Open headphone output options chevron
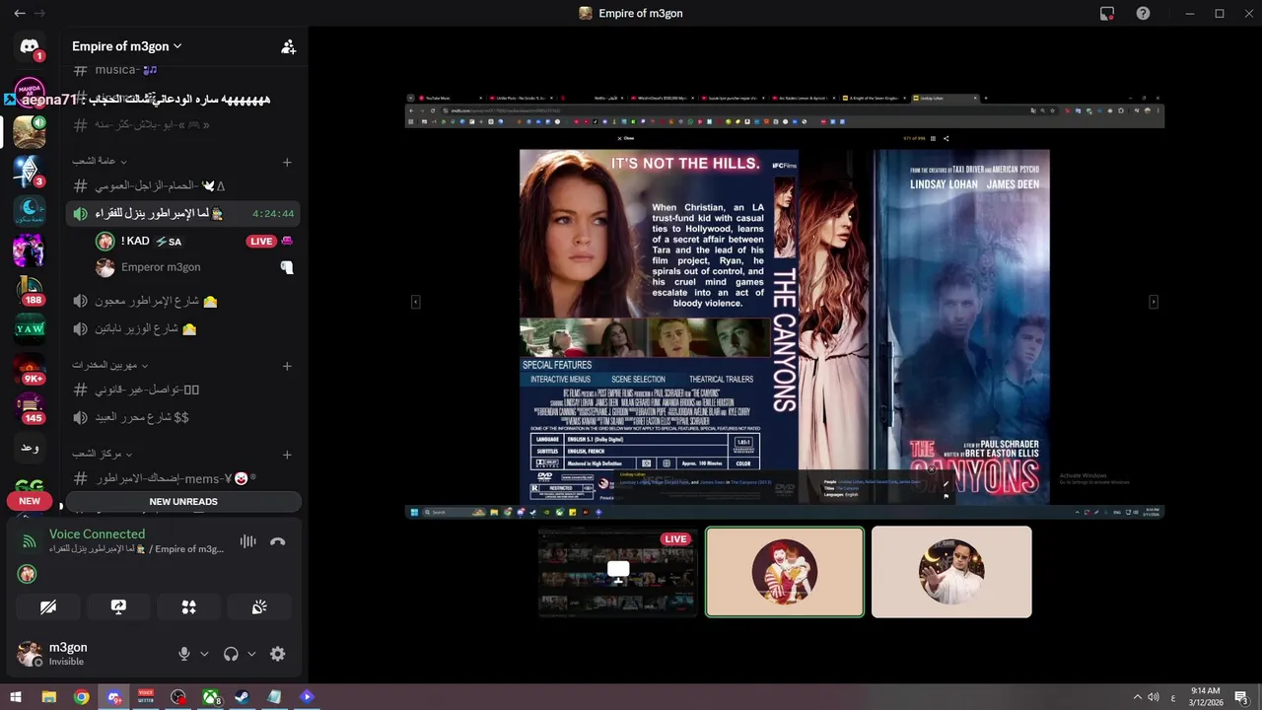The image size is (1262, 710). point(251,654)
